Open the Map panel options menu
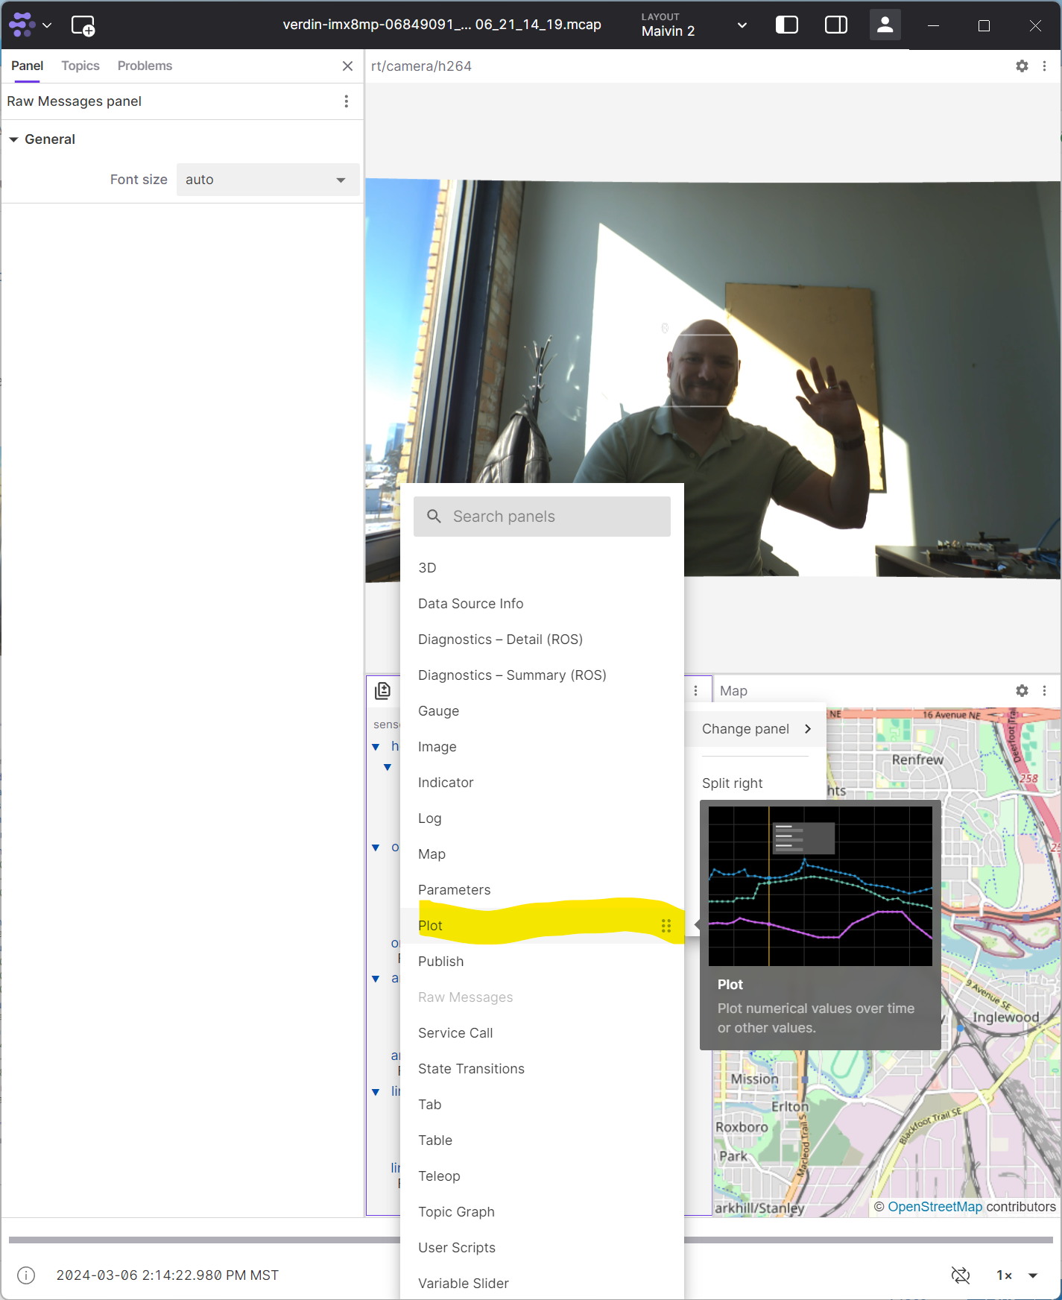1062x1300 pixels. point(1044,691)
